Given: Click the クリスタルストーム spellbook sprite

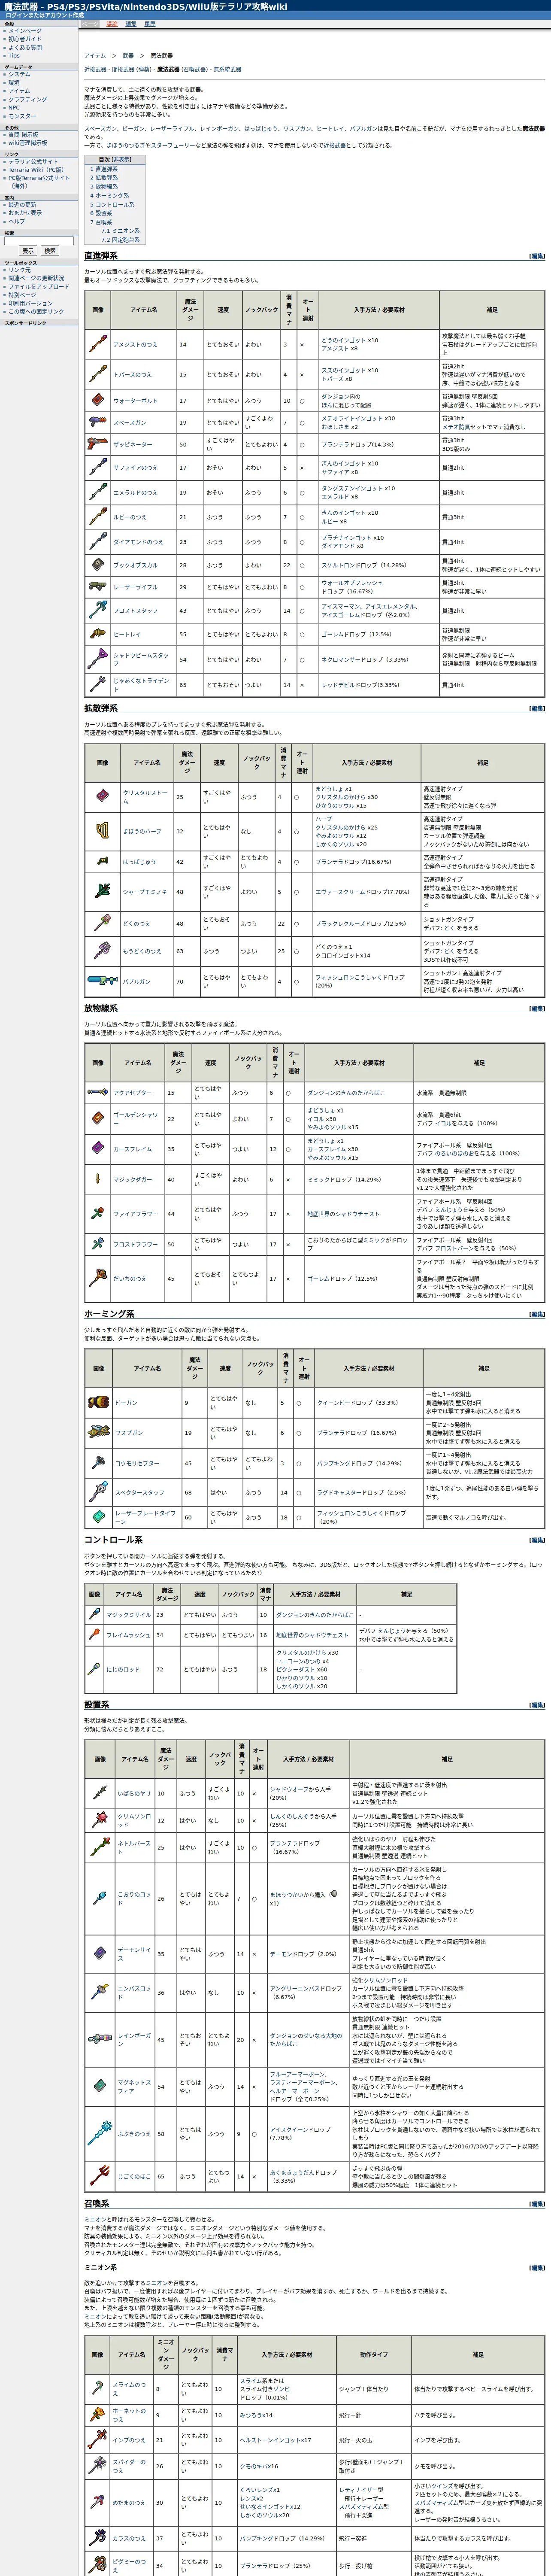Looking at the screenshot, I should [102, 796].
